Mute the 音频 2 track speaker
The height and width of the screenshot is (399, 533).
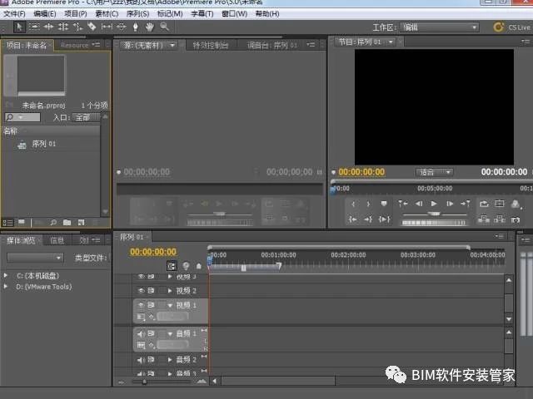pos(141,360)
